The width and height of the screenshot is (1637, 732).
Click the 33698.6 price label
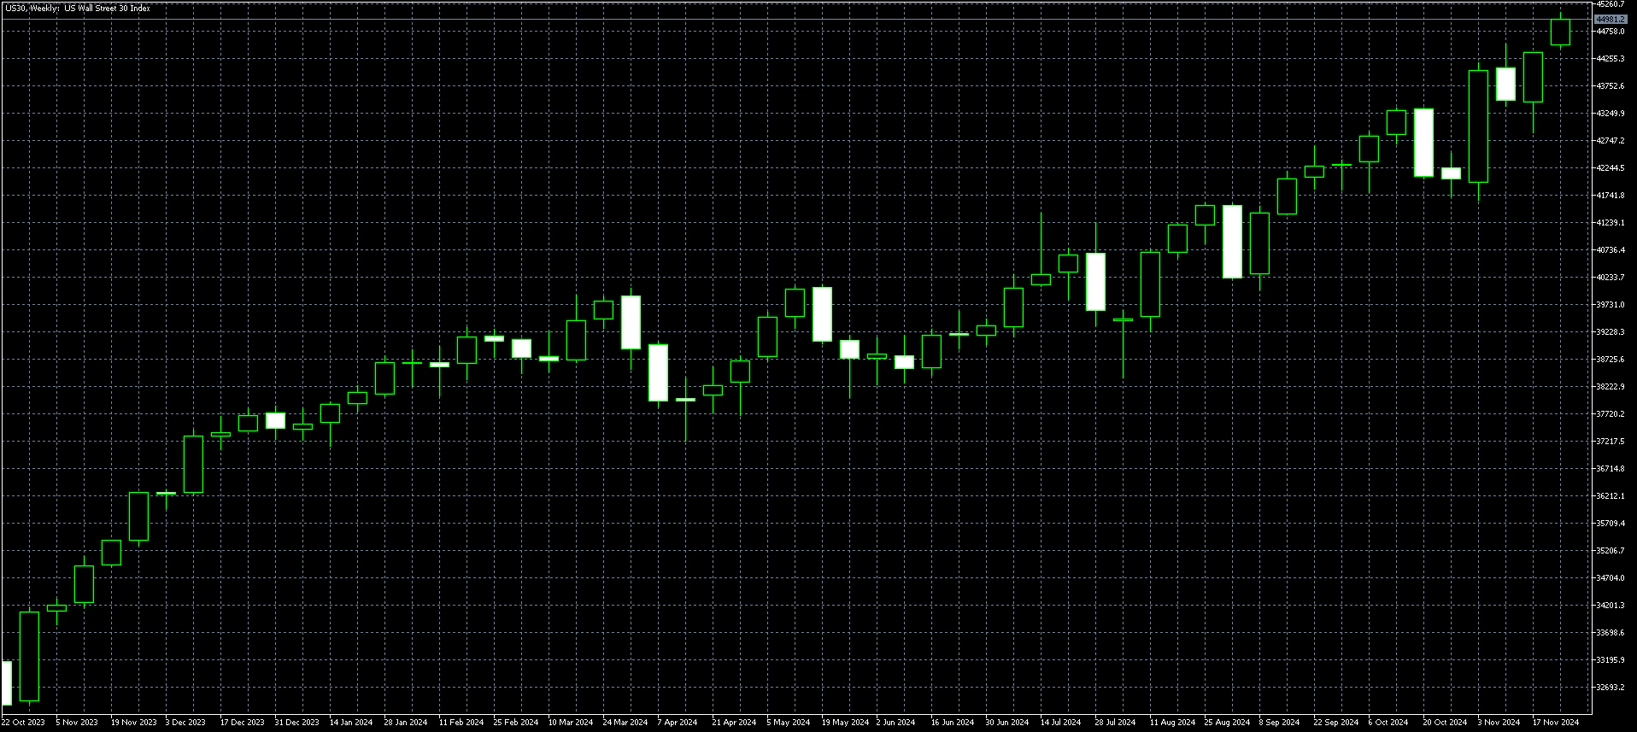click(1611, 633)
